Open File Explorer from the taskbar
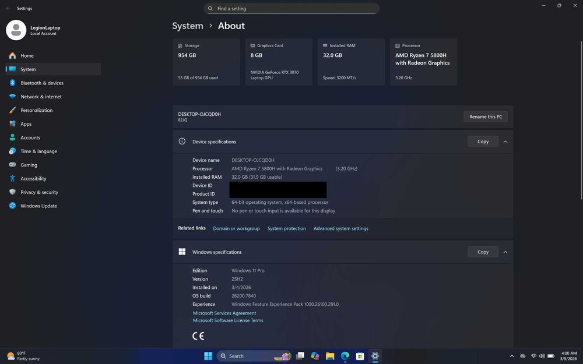Image resolution: width=583 pixels, height=364 pixels. pos(330,356)
